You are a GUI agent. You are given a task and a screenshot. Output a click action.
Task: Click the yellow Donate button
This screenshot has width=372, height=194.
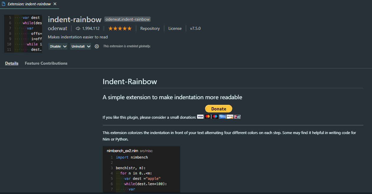click(219, 109)
